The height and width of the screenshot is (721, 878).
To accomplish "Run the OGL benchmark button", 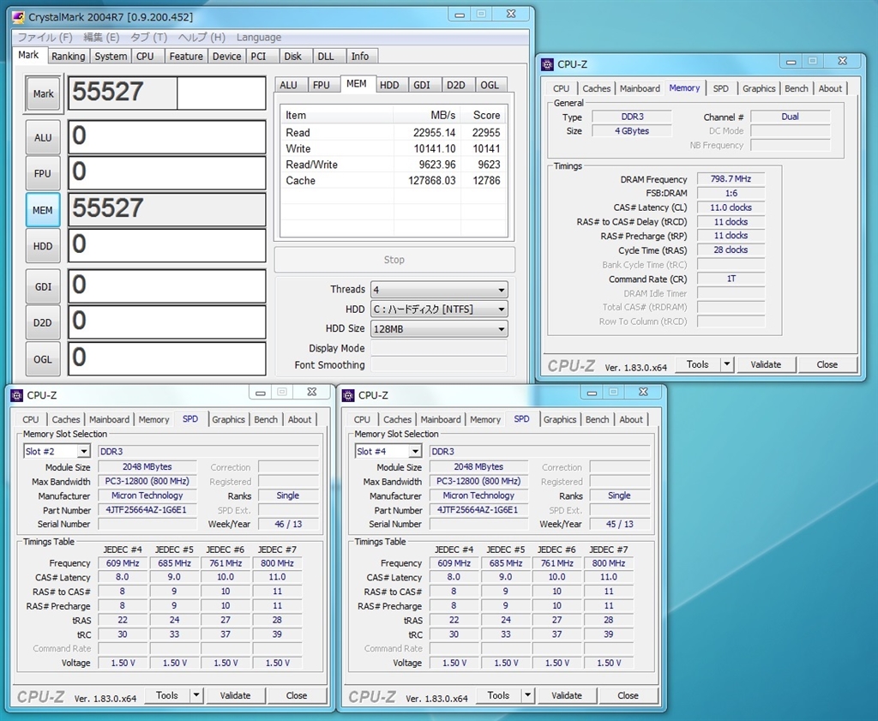I will [43, 359].
